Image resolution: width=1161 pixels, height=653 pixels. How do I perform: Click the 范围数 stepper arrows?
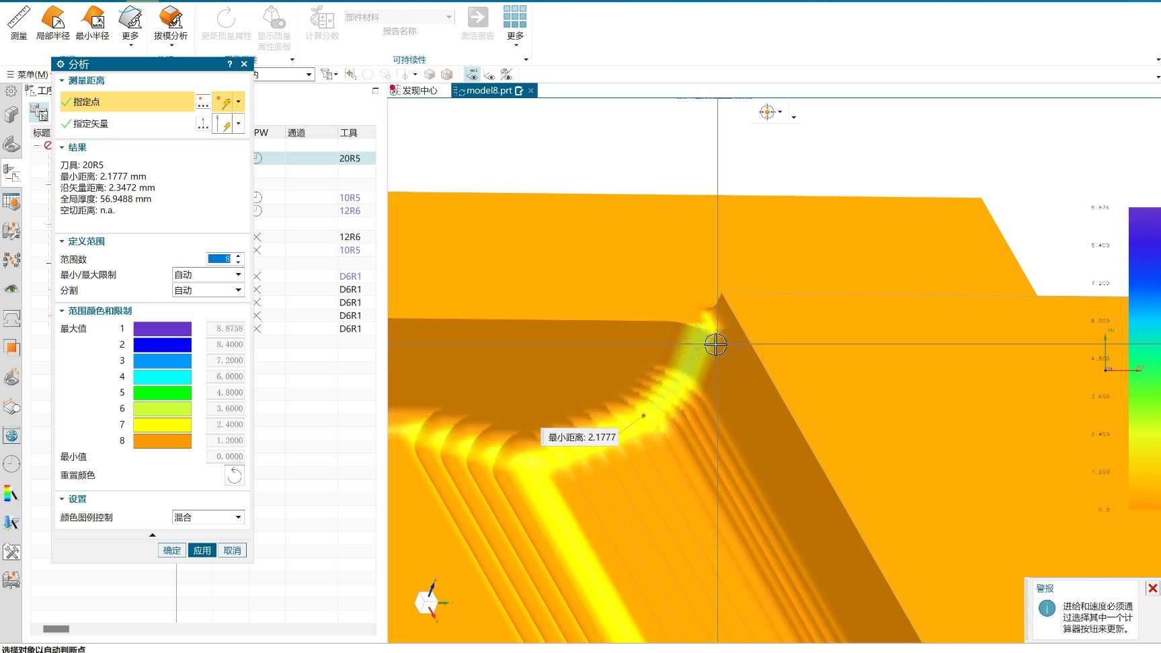pyautogui.click(x=238, y=259)
